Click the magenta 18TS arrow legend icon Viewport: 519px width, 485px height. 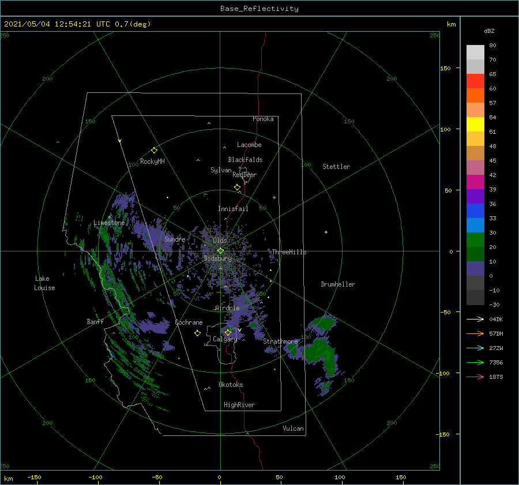coord(475,377)
